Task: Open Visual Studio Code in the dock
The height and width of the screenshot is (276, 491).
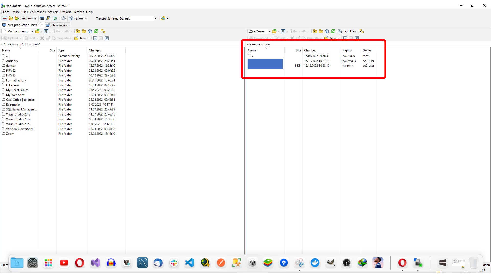Action: [189, 263]
